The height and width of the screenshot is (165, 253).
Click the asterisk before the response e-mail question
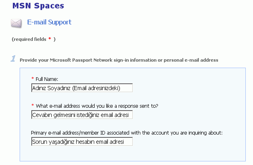point(32,106)
